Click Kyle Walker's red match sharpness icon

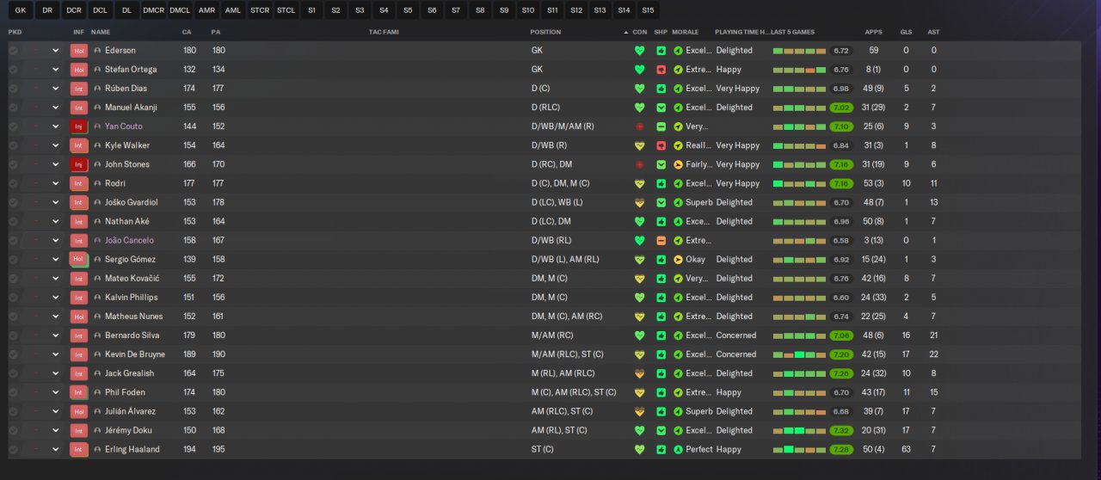click(x=661, y=145)
